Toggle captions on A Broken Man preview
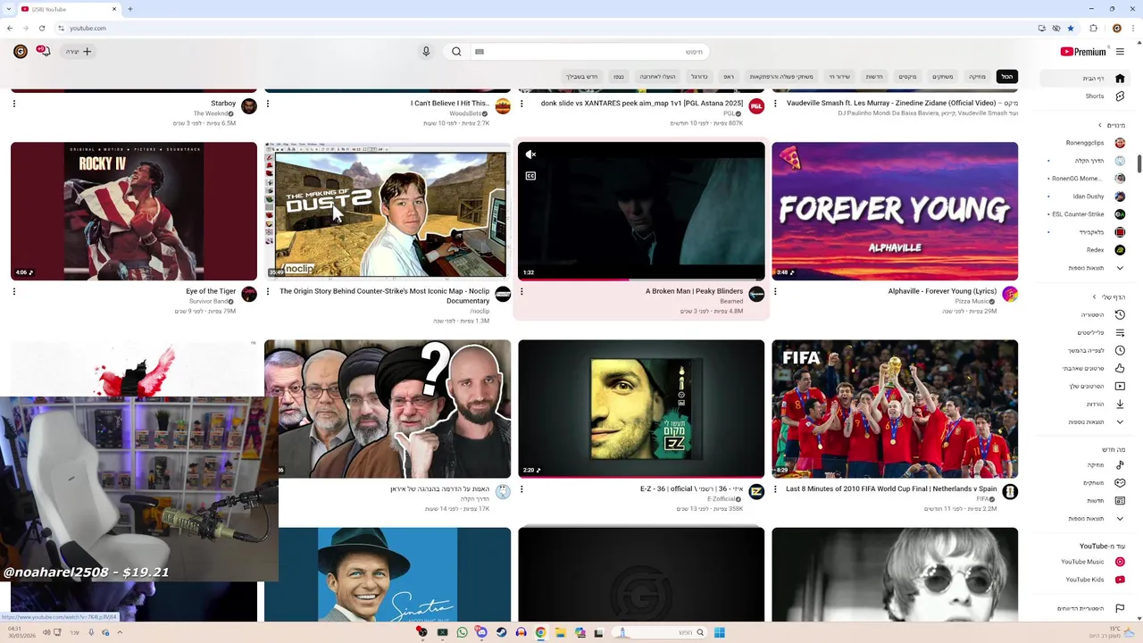 (x=530, y=176)
